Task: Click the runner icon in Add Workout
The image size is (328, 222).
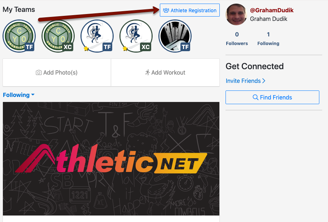Action: point(148,72)
